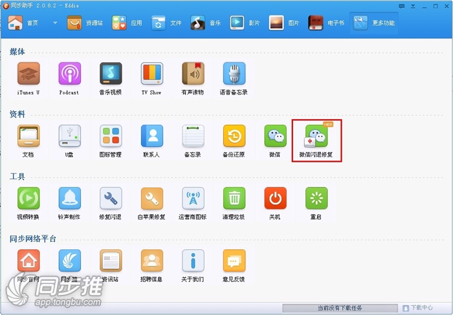Image resolution: width=453 pixels, height=315 pixels.
Task: Switch to the 应用 apps tab
Action: [127, 23]
